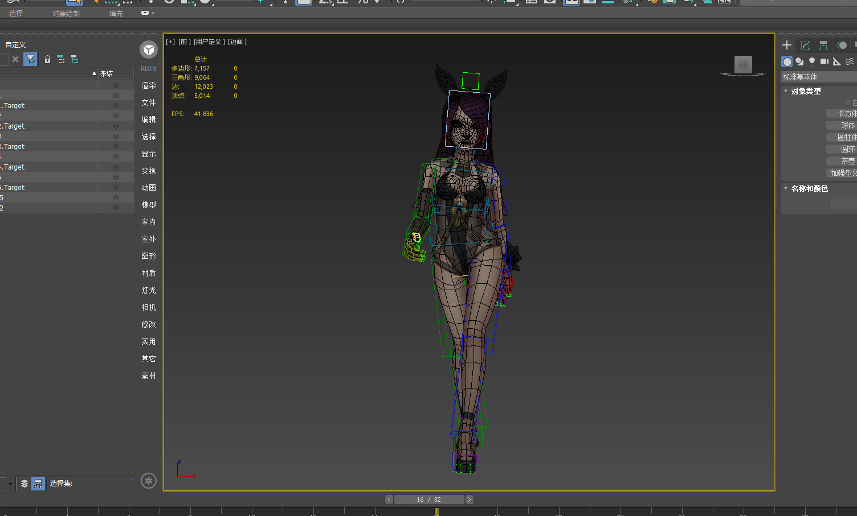Switch to the Hierarchy panel icon
Image resolution: width=857 pixels, height=516 pixels.
pos(823,46)
